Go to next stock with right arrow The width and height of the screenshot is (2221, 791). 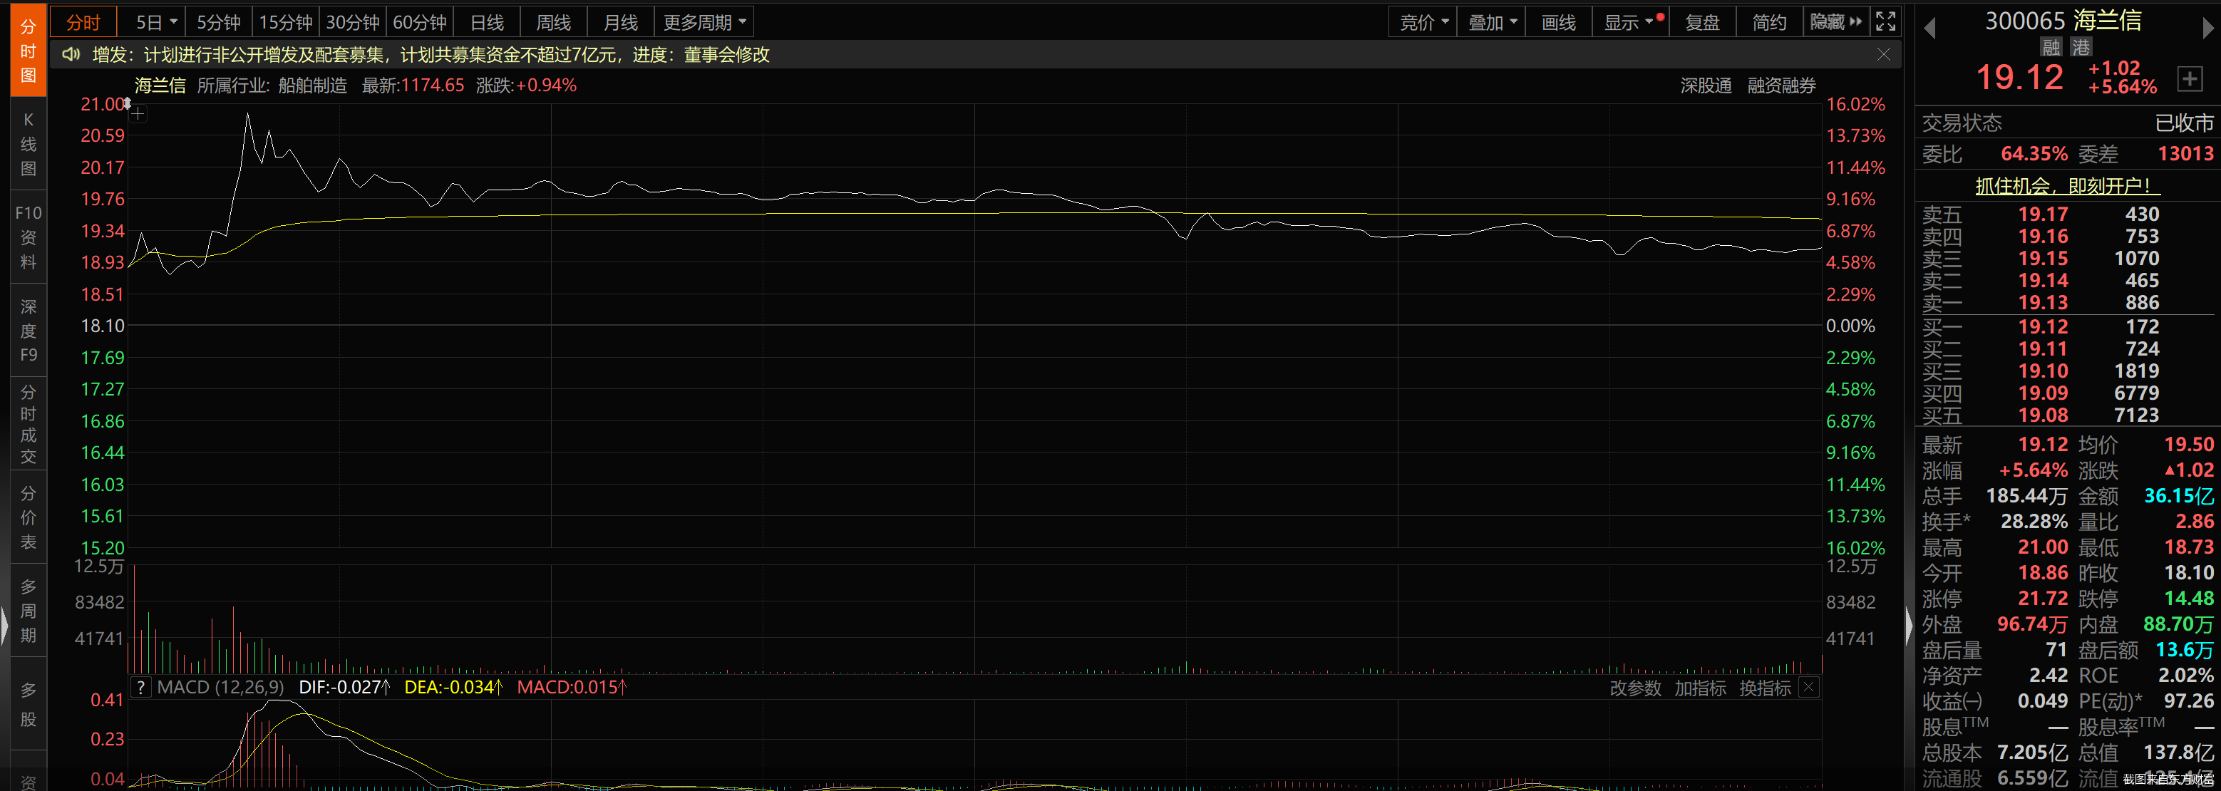(2208, 28)
